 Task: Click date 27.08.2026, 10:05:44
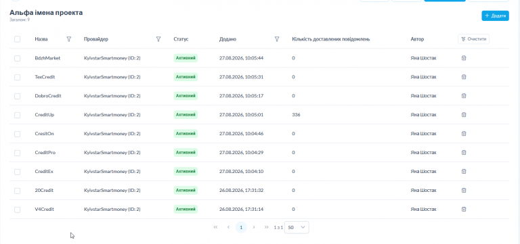click(x=242, y=58)
